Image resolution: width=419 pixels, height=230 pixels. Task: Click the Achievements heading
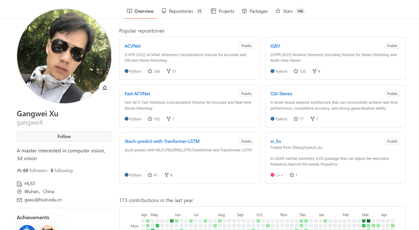click(x=33, y=217)
